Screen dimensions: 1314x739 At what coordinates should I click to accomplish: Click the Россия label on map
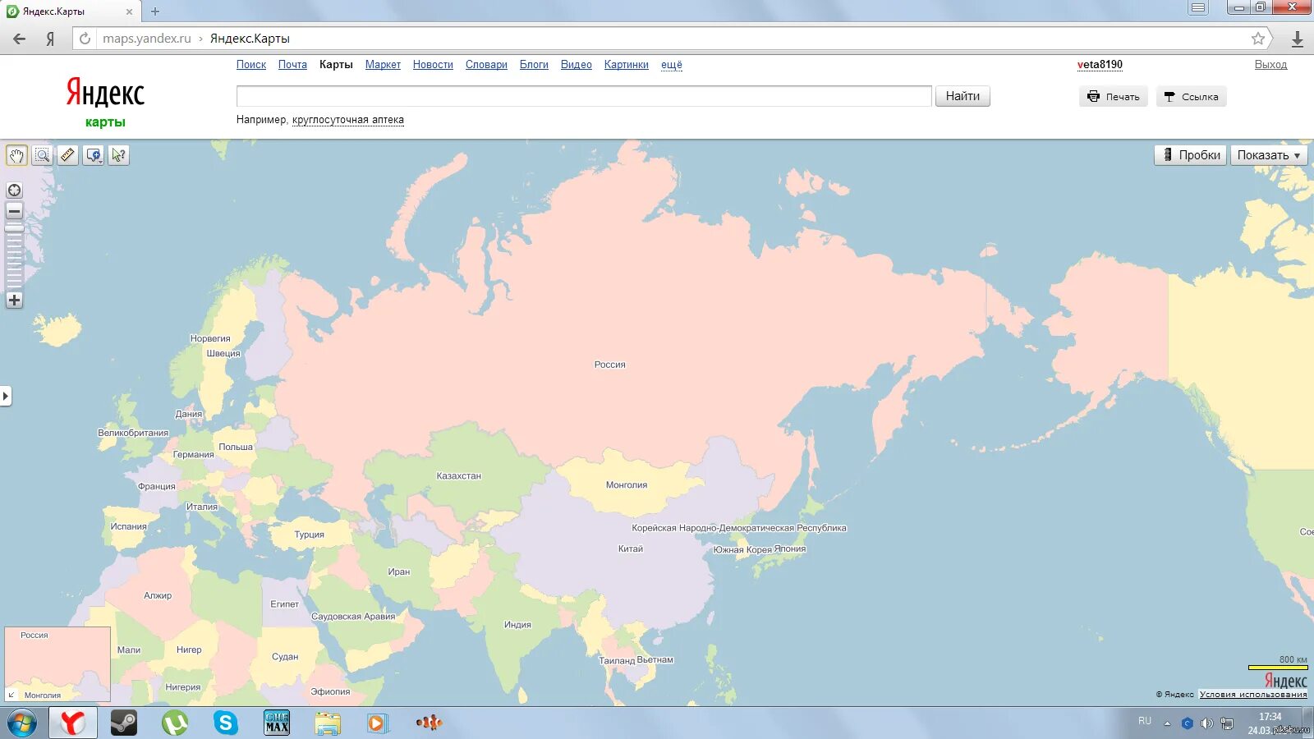609,365
